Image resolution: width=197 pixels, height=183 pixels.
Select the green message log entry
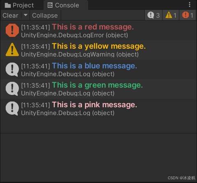pyautogui.click(x=98, y=89)
